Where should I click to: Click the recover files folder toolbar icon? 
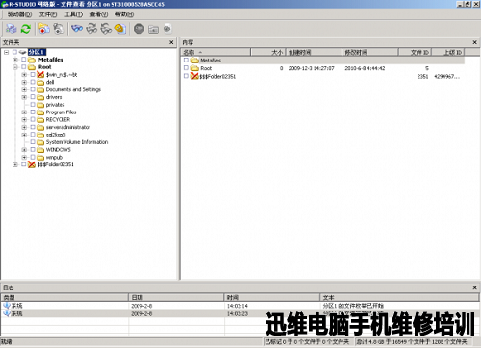pos(44,29)
